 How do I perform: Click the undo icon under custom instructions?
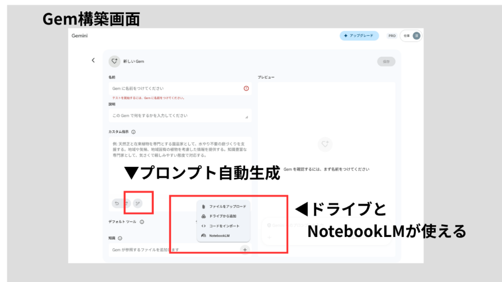tap(117, 203)
